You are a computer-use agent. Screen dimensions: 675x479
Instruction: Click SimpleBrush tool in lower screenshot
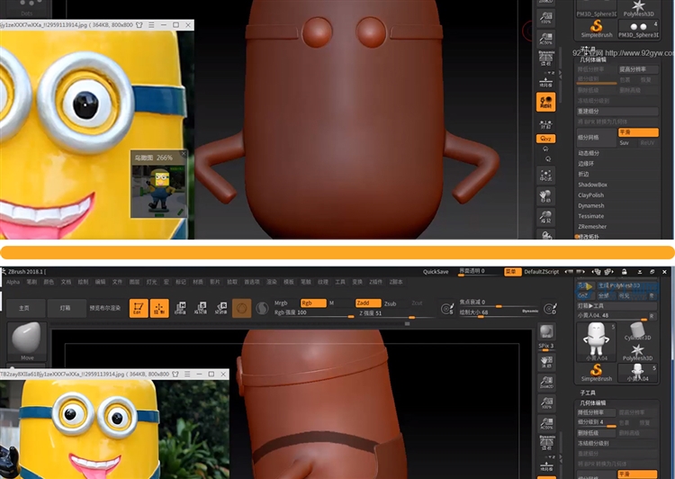pyautogui.click(x=596, y=373)
